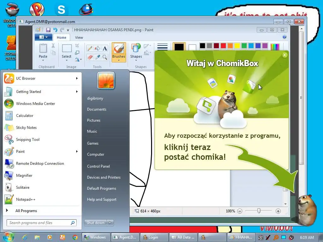Expand the UC Browser submenu arrow
Screen dimensions: 323x242
click(x=77, y=78)
